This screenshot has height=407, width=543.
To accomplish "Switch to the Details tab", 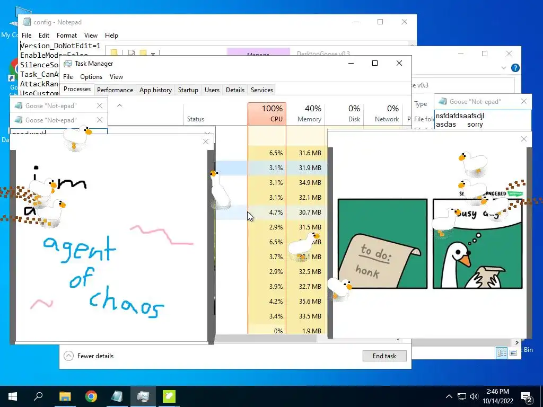I will pyautogui.click(x=235, y=90).
